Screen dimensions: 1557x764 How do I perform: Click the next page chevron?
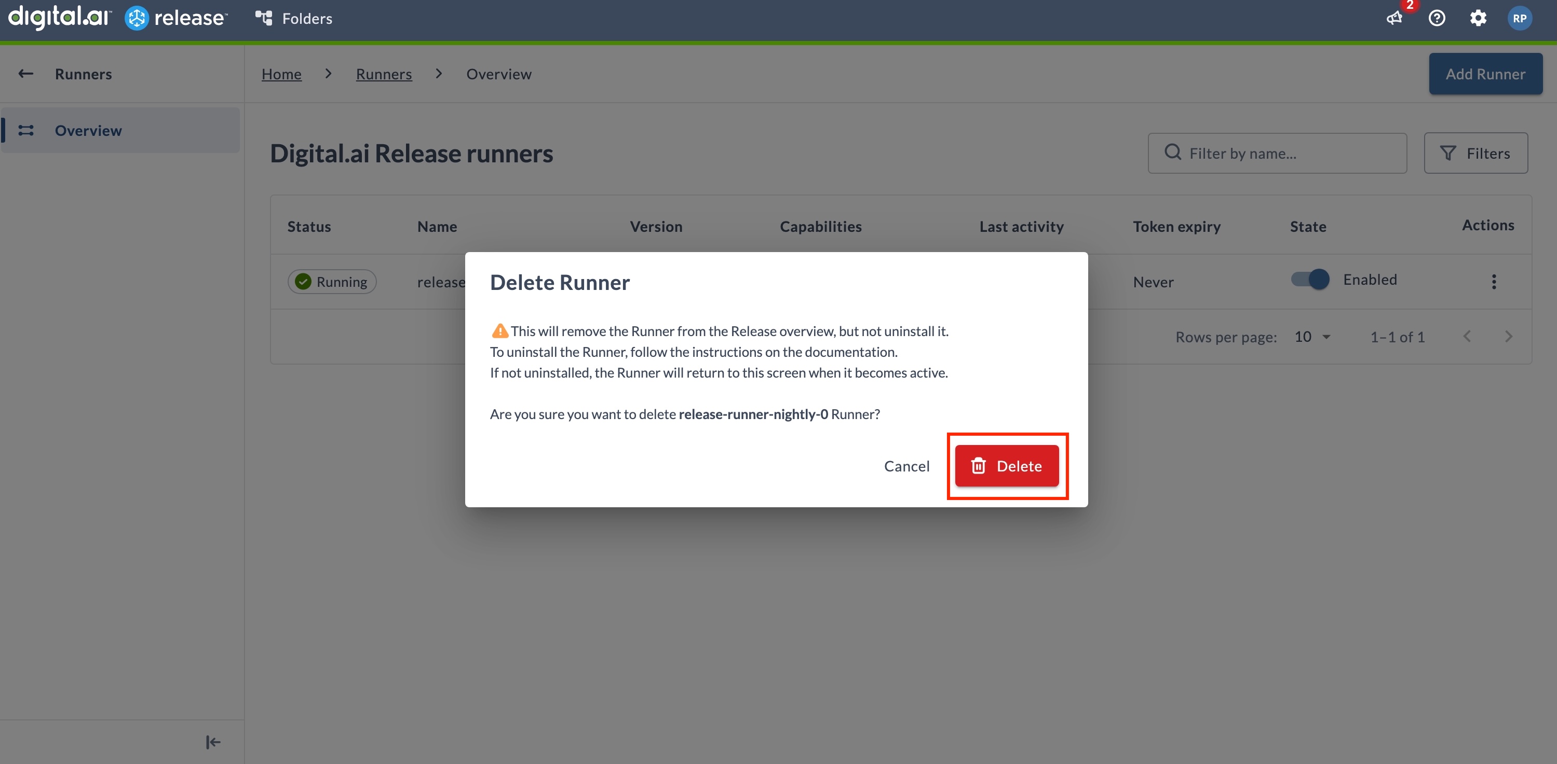click(1509, 337)
